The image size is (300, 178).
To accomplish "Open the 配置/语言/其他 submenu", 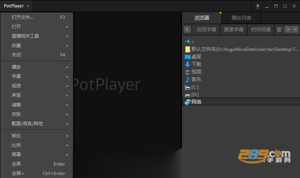I will click(37, 124).
